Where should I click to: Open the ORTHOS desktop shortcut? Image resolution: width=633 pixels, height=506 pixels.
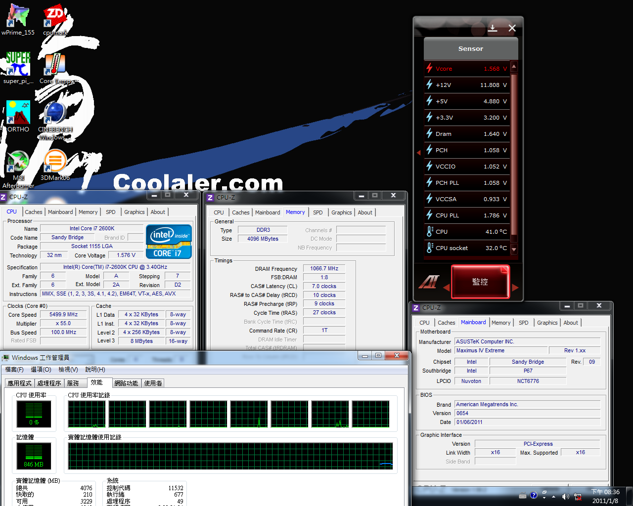18,117
